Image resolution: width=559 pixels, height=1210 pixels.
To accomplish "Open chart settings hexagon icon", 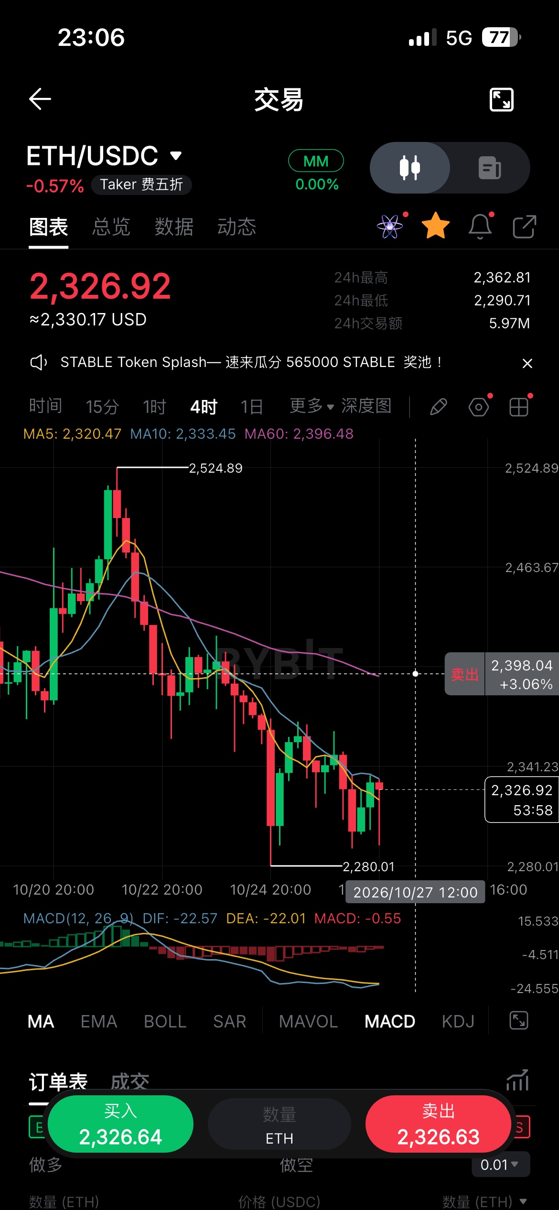I will [x=479, y=407].
